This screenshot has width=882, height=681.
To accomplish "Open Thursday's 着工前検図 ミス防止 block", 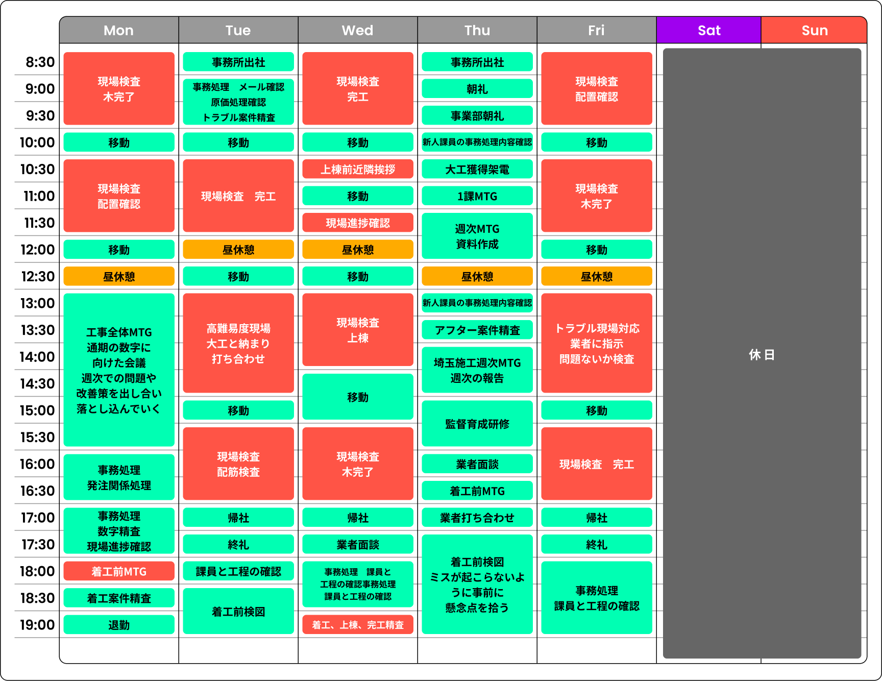I will [x=477, y=585].
